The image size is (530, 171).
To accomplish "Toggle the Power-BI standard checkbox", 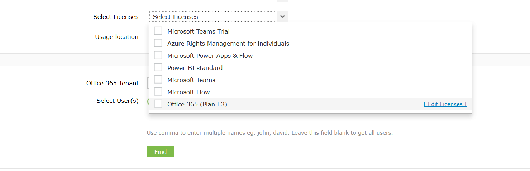I will (x=158, y=67).
